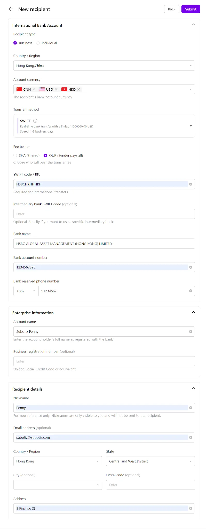Click the Intermediary bank SWIFT code field

tap(104, 214)
